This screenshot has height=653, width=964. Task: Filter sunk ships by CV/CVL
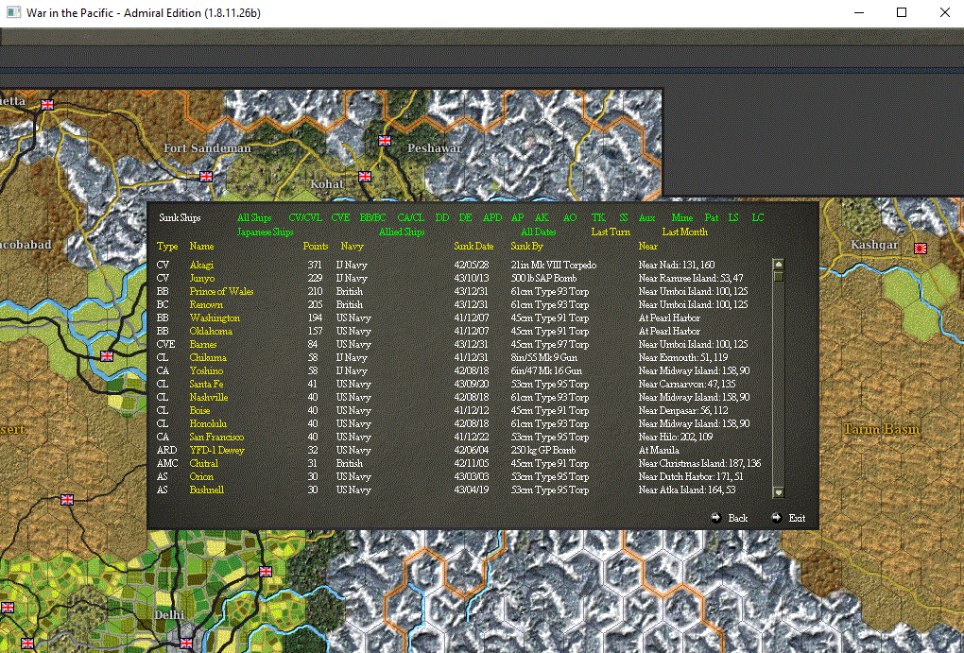click(x=305, y=217)
